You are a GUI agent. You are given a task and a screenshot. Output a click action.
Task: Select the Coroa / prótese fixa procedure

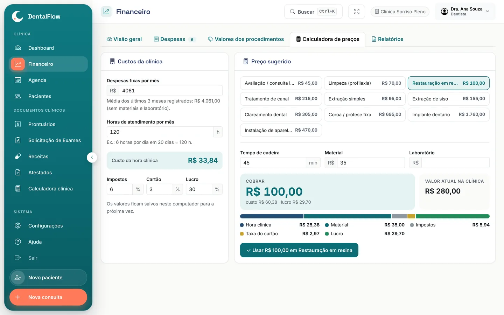[365, 114]
